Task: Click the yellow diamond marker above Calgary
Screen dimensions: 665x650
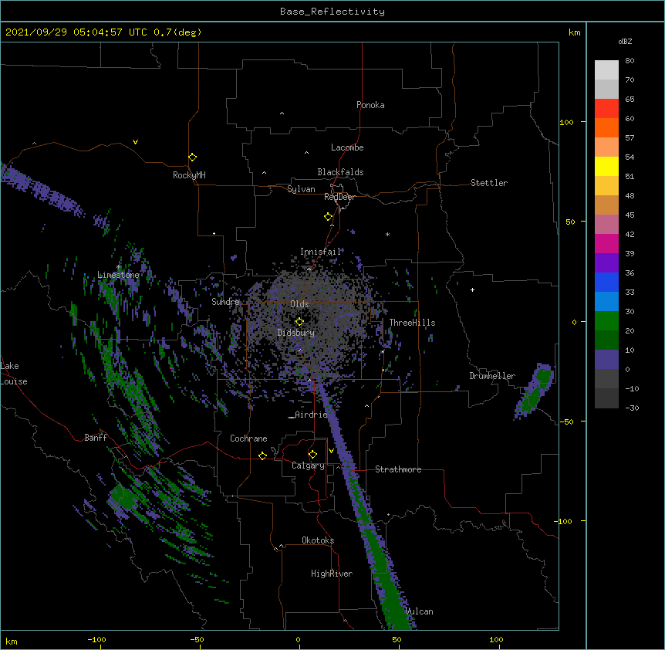Action: [x=312, y=455]
